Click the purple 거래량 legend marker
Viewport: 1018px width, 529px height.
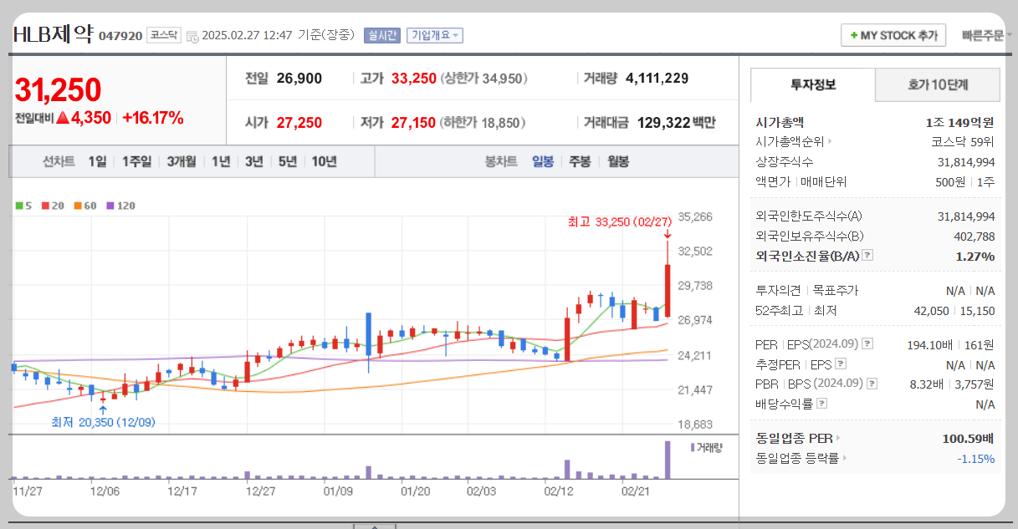(x=692, y=447)
